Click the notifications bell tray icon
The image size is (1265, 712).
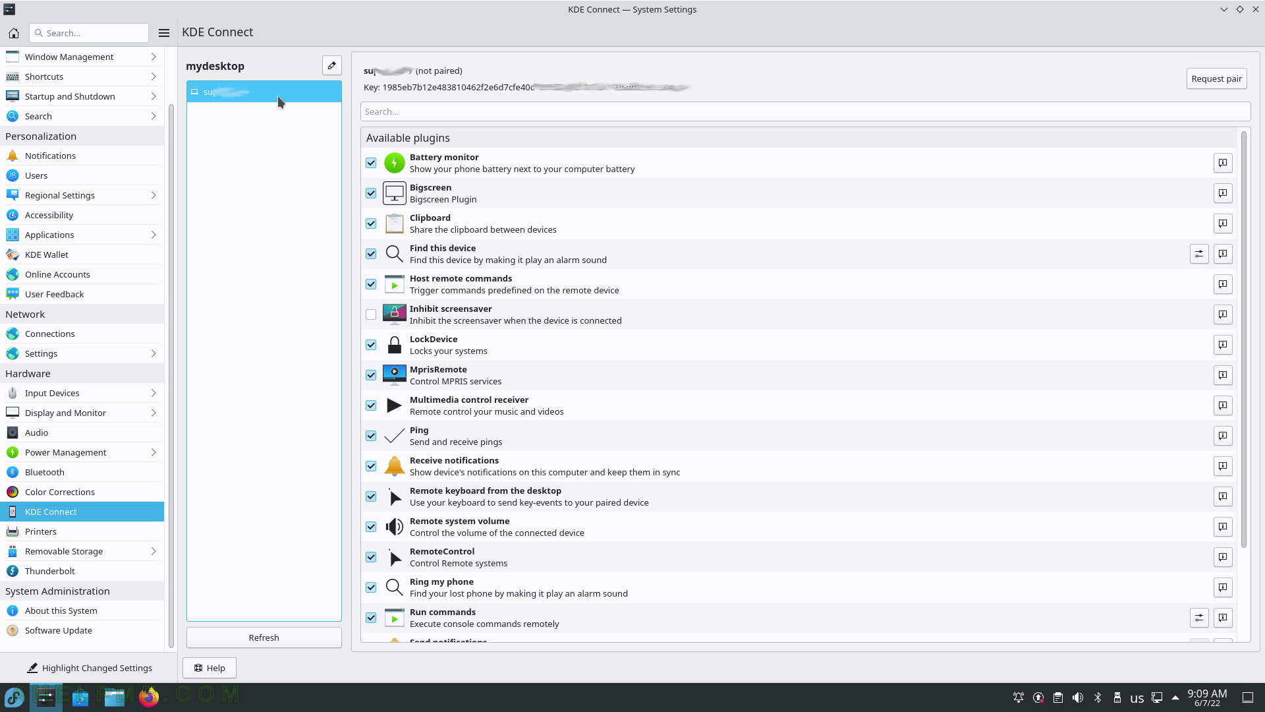tap(1019, 697)
